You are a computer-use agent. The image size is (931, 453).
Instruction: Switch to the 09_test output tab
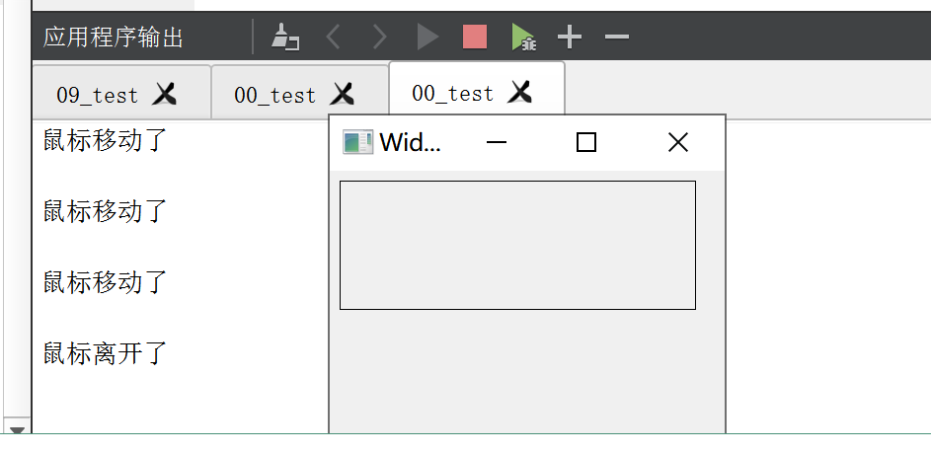coord(98,95)
